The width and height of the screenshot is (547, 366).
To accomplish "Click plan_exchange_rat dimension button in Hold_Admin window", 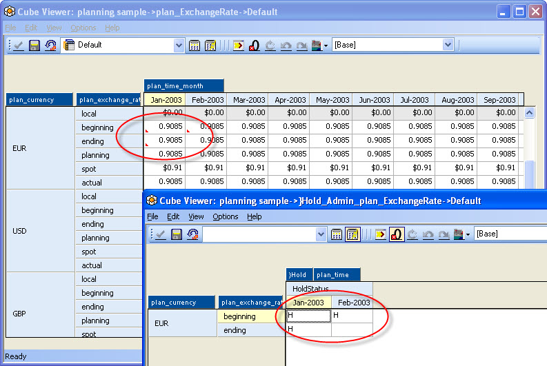I will (251, 303).
